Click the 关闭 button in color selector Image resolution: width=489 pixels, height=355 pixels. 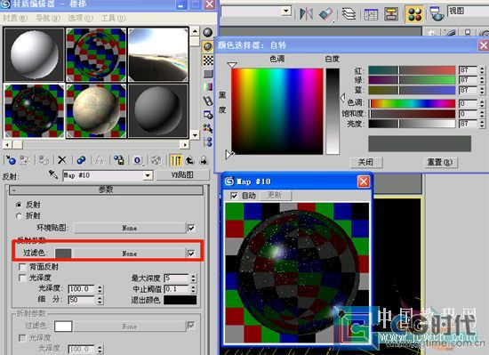tap(365, 162)
